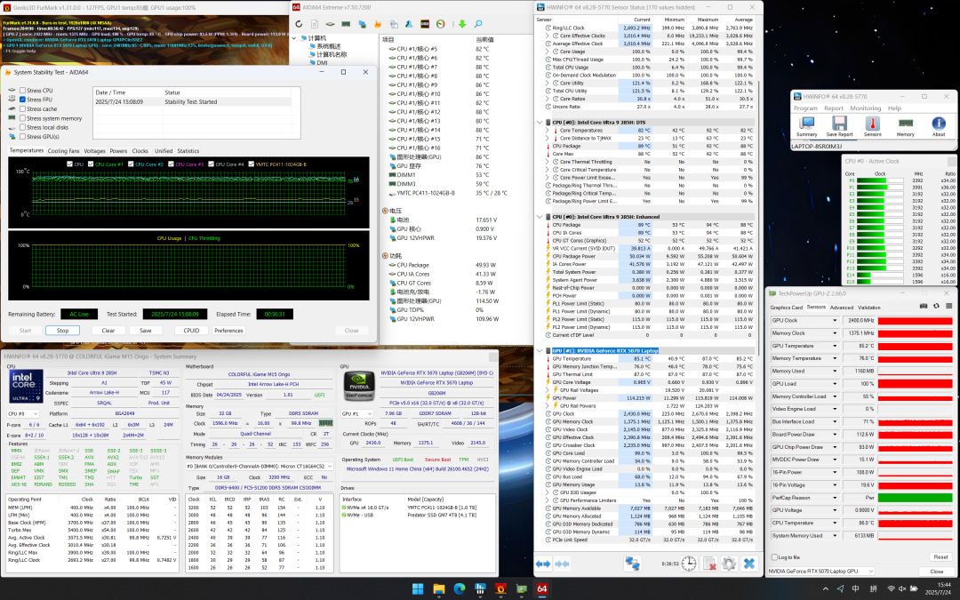Click the HWiNFO sensor window blue X icon
The height and width of the screenshot is (600, 960).
(748, 564)
